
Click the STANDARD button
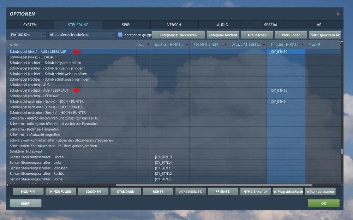point(126,192)
